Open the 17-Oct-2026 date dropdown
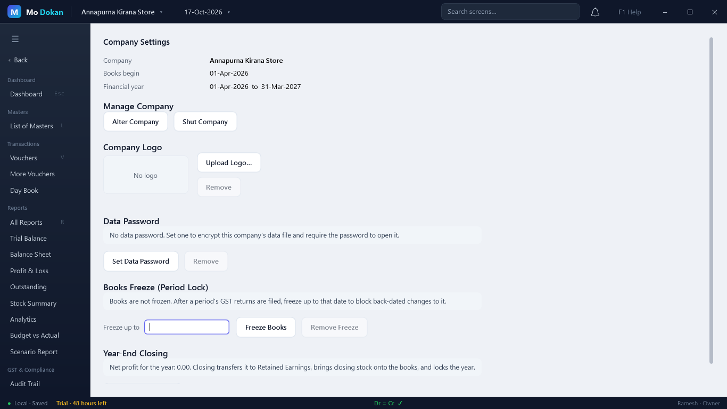The height and width of the screenshot is (409, 727). click(x=207, y=12)
